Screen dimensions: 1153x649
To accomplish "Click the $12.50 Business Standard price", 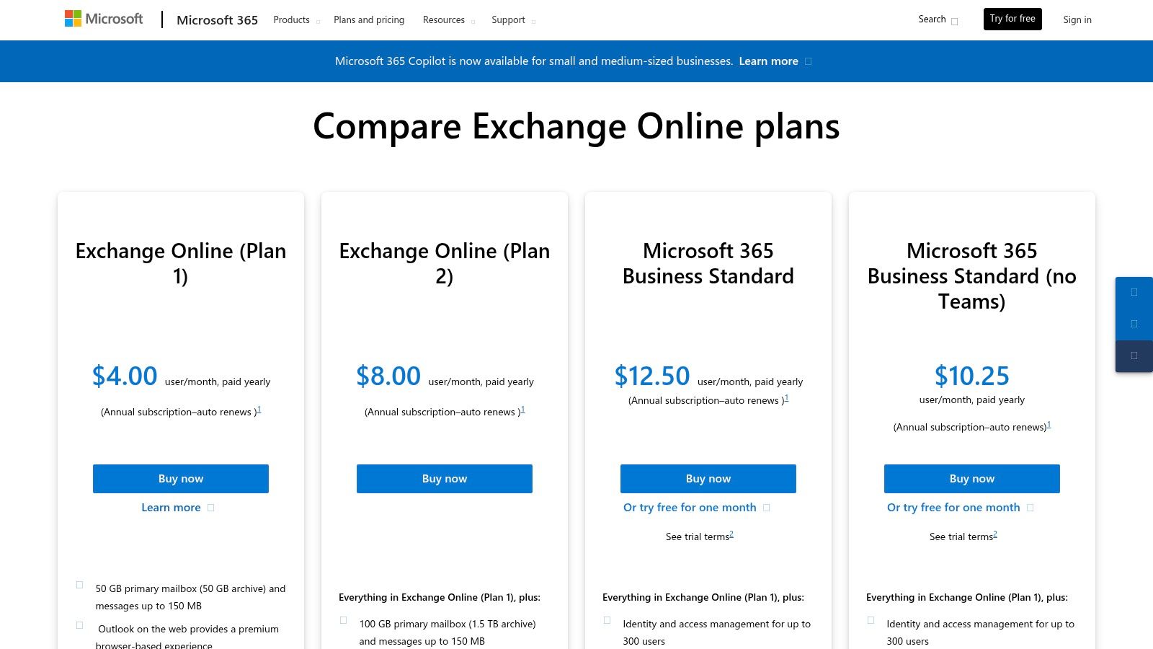I will coord(651,376).
